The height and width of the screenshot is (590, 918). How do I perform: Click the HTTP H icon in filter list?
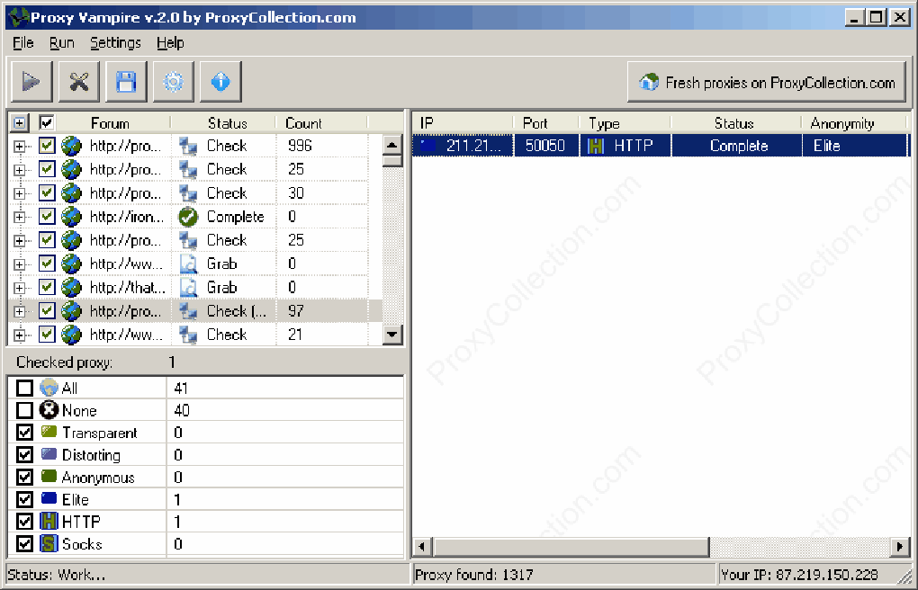tap(49, 521)
